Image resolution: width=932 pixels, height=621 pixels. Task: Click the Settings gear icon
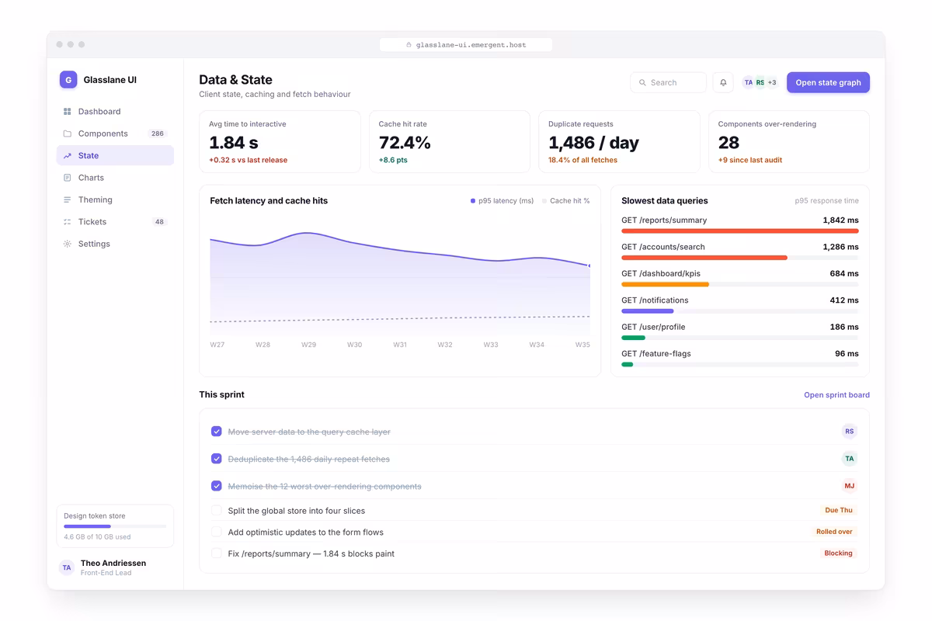pos(68,244)
